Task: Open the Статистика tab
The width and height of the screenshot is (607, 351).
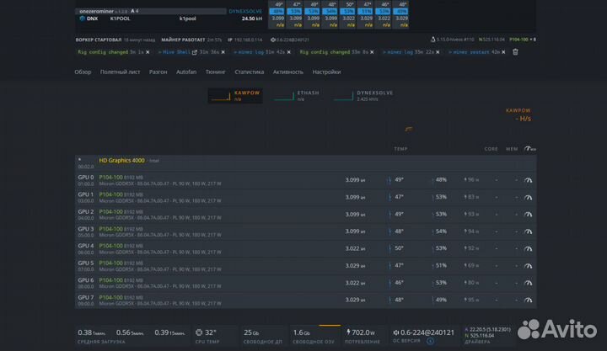Action: tap(250, 72)
